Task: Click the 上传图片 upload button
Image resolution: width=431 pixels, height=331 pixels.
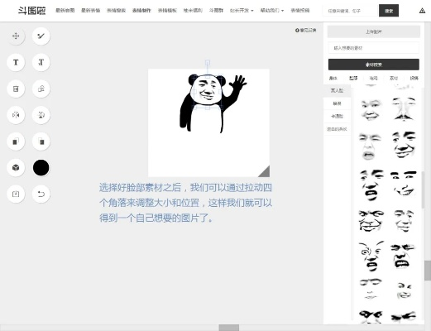Action: tap(374, 31)
